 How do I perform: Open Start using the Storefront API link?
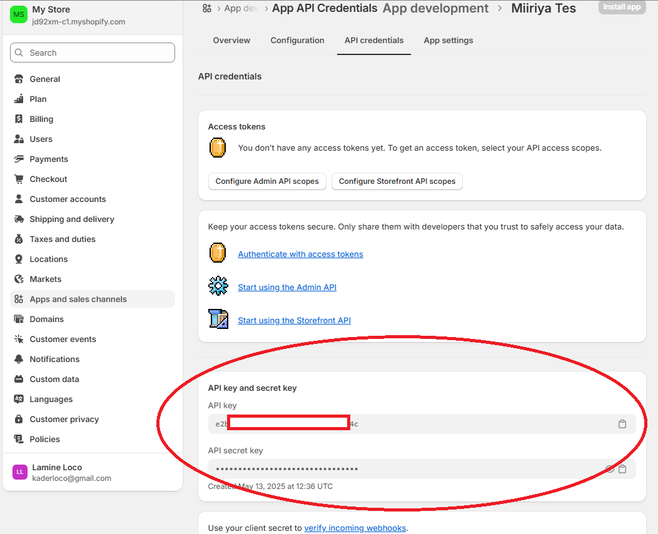[x=294, y=321]
